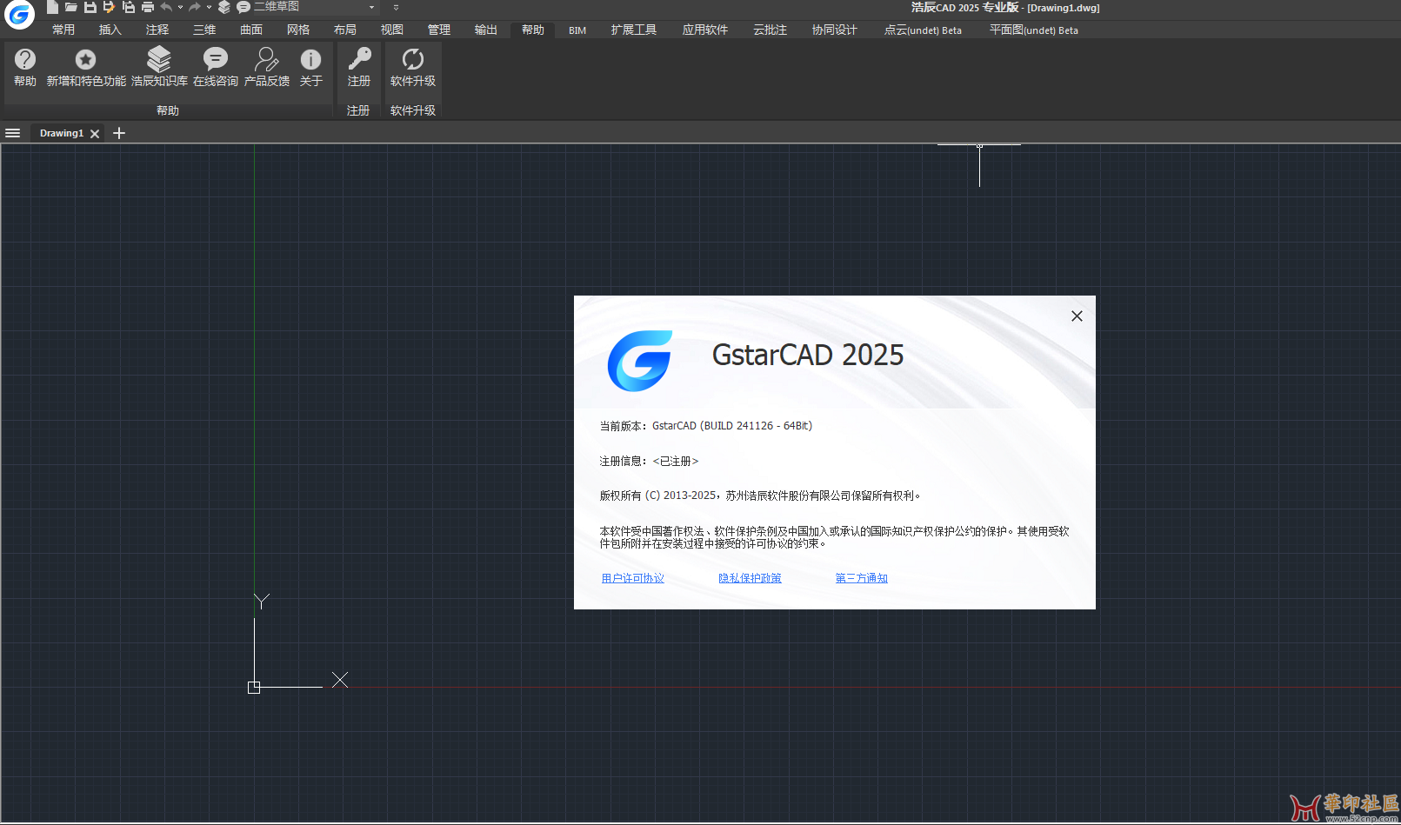
Task: Click the UCS origin square in drawing area
Action: 254,688
